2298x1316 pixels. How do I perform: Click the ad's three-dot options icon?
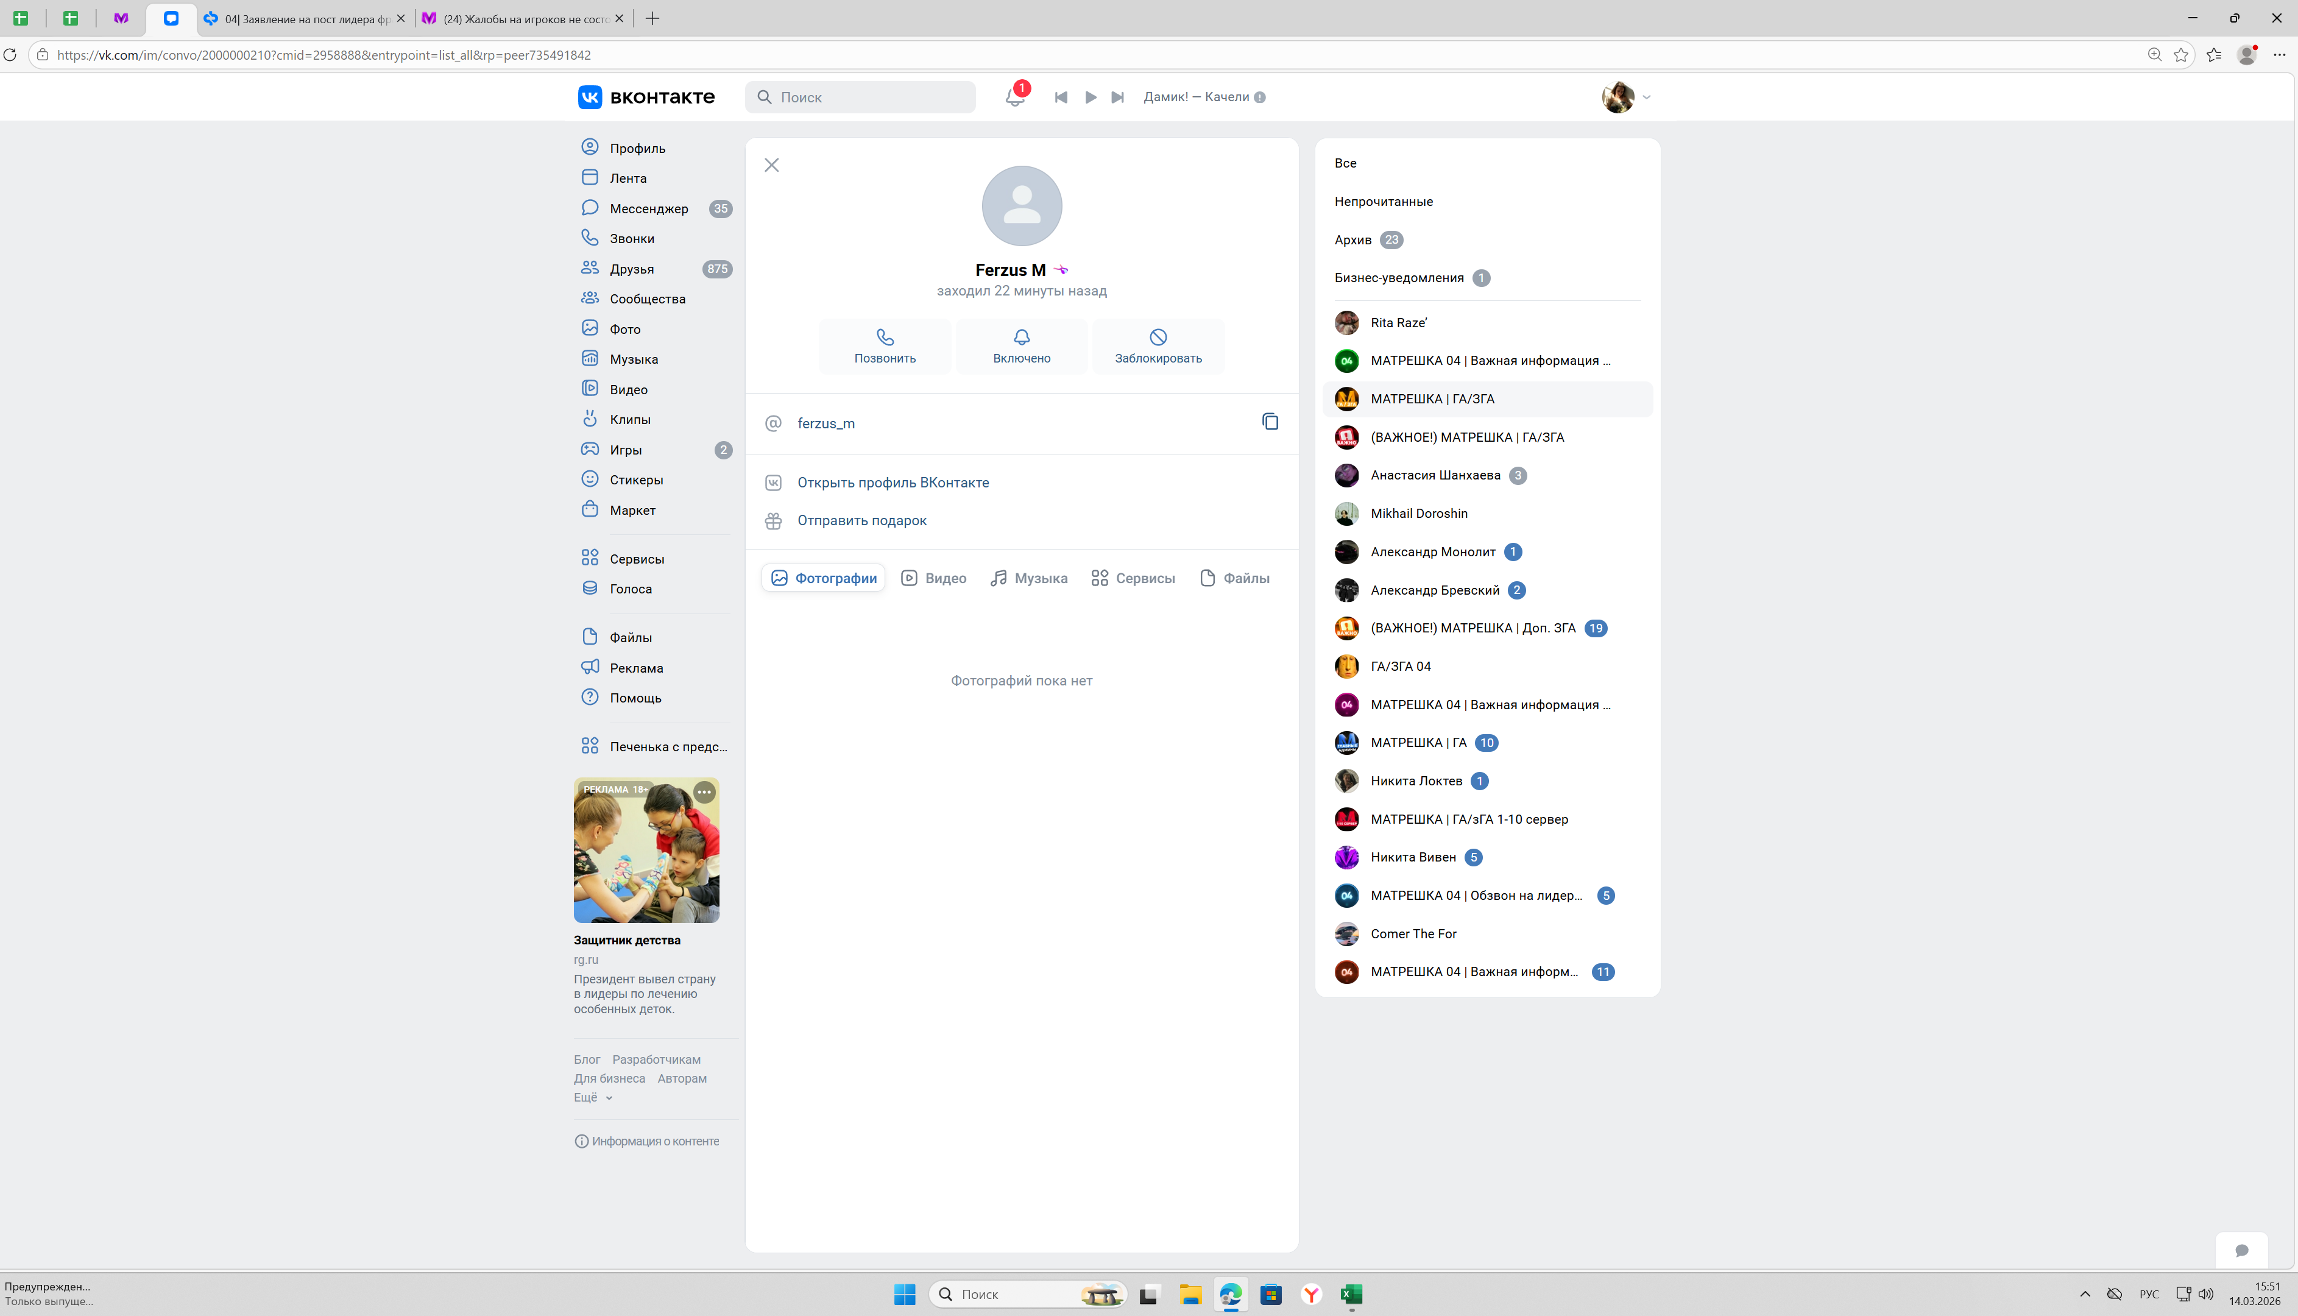tap(704, 793)
